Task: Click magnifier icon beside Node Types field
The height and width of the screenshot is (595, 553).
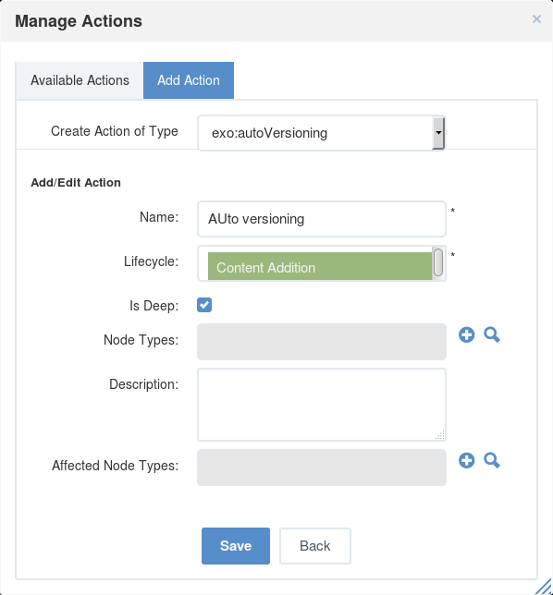Action: [x=492, y=334]
